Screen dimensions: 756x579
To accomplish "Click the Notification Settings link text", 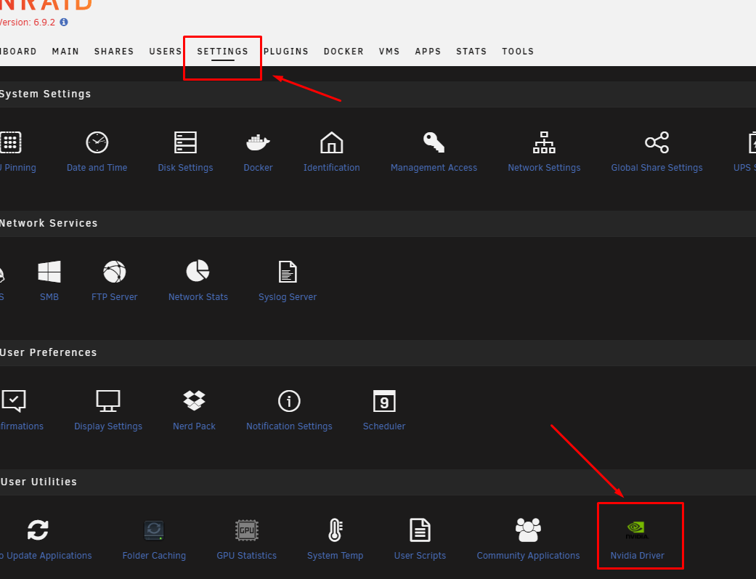I will [289, 426].
